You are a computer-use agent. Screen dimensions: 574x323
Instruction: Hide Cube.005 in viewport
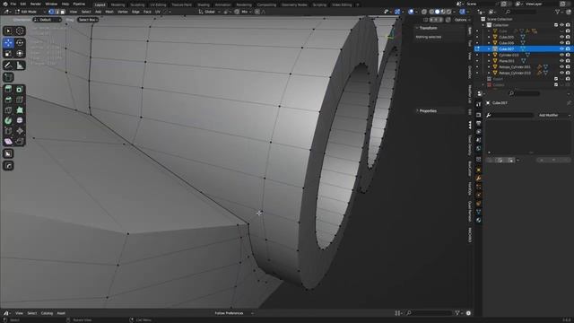[561, 37]
